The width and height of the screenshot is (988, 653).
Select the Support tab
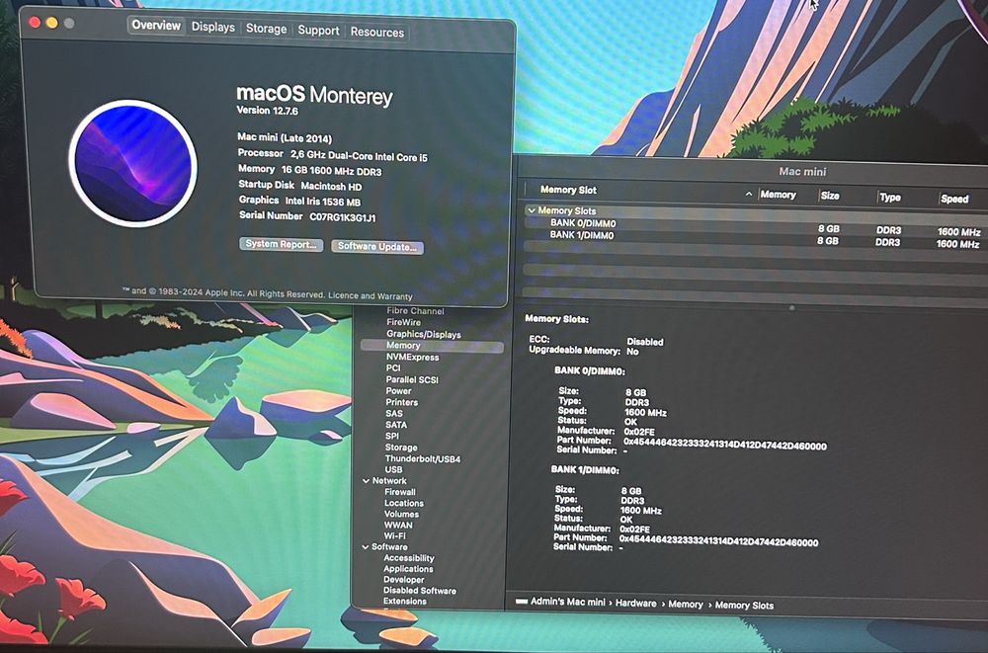[x=318, y=31]
